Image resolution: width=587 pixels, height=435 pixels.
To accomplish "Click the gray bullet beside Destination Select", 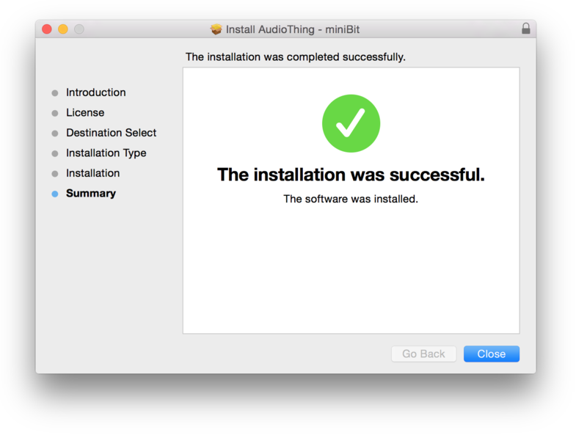I will point(55,134).
